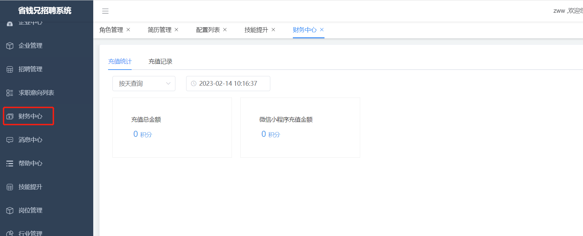Close the 财务中心 tab
The width and height of the screenshot is (583, 236).
point(322,30)
